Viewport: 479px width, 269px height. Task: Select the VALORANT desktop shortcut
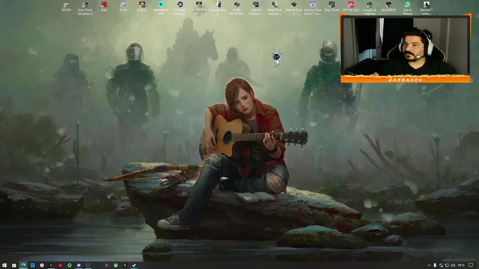click(388, 7)
